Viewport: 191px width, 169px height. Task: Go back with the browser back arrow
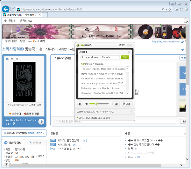6,9
